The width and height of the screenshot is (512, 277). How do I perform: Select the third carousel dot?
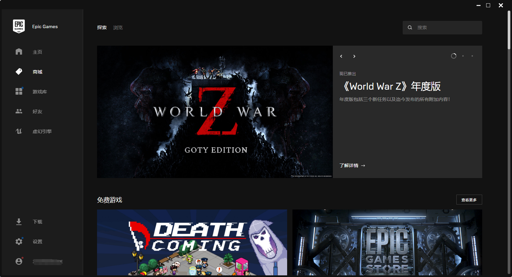472,56
